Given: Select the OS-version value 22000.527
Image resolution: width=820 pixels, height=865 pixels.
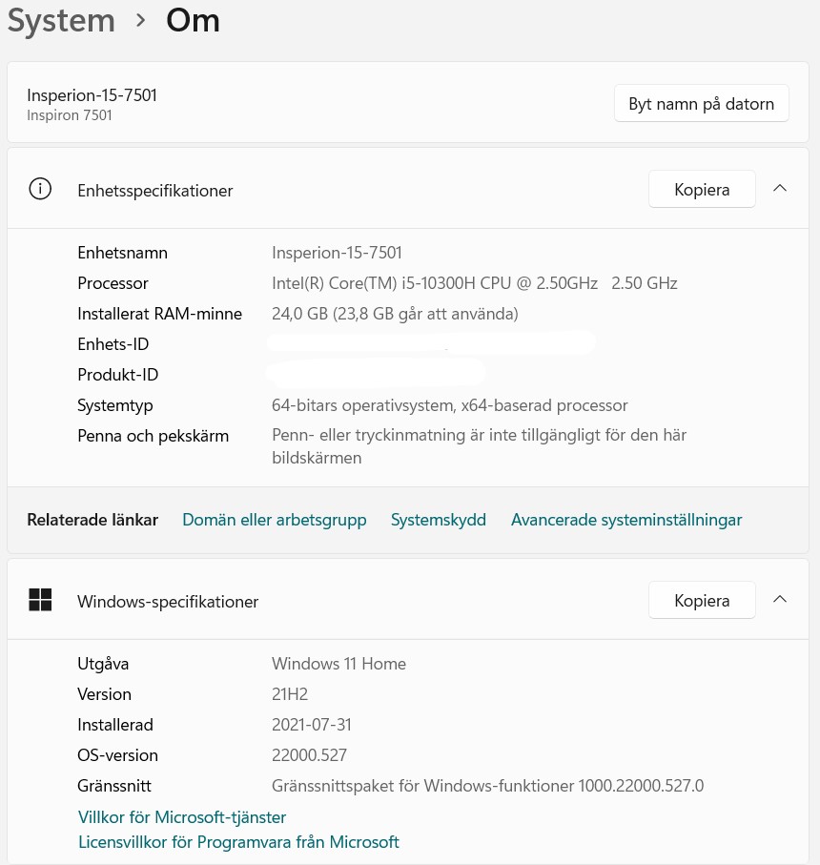Looking at the screenshot, I should tap(309, 754).
